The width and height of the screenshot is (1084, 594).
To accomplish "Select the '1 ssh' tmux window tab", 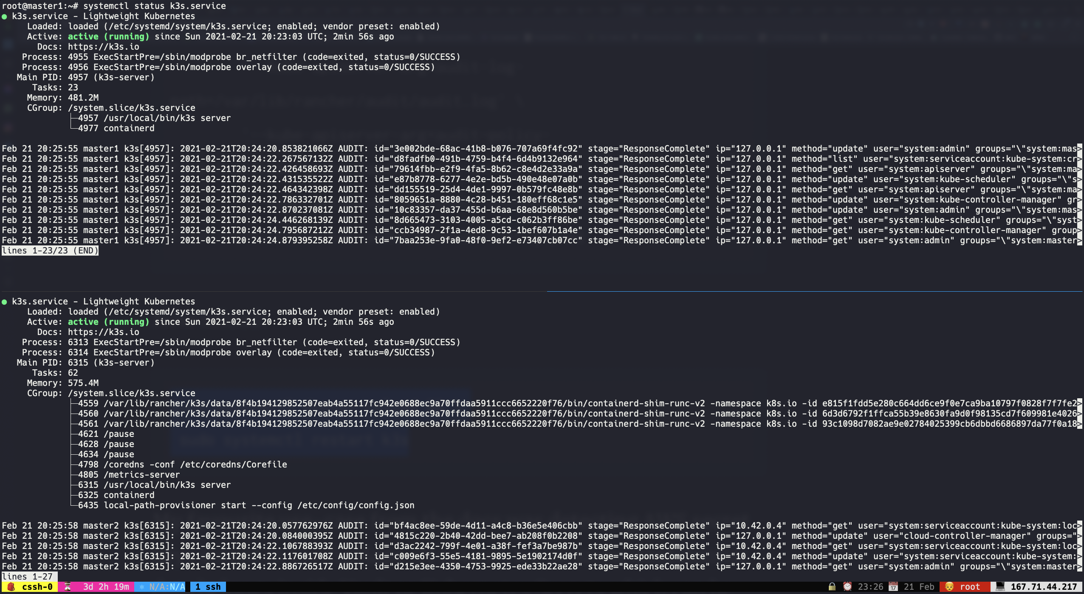I will tap(208, 587).
